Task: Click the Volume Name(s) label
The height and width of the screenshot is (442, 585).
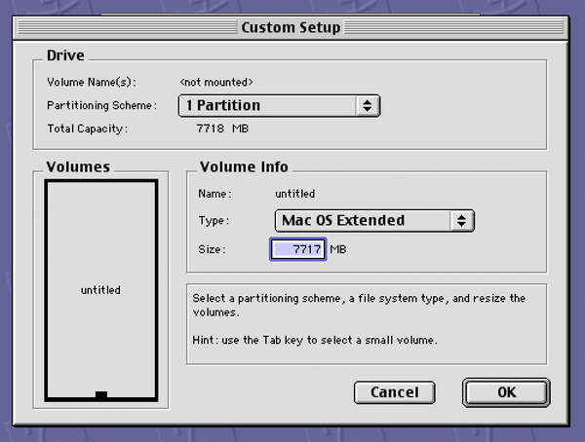Action: click(92, 82)
